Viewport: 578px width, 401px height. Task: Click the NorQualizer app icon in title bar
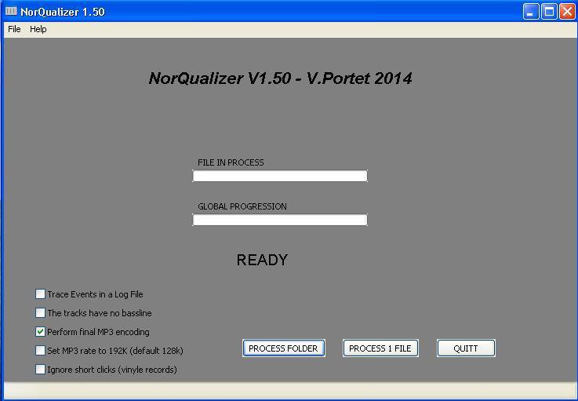click(10, 12)
